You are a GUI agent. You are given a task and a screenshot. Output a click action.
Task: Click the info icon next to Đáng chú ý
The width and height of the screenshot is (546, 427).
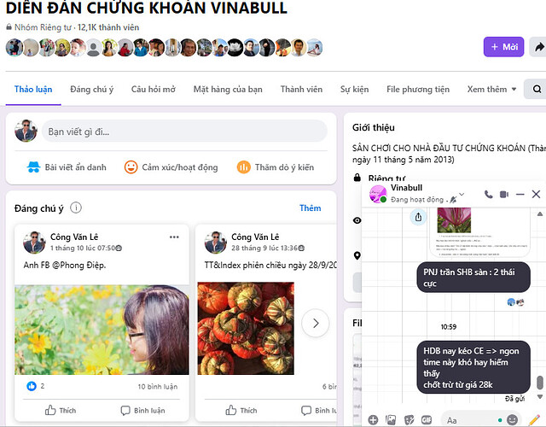click(76, 208)
